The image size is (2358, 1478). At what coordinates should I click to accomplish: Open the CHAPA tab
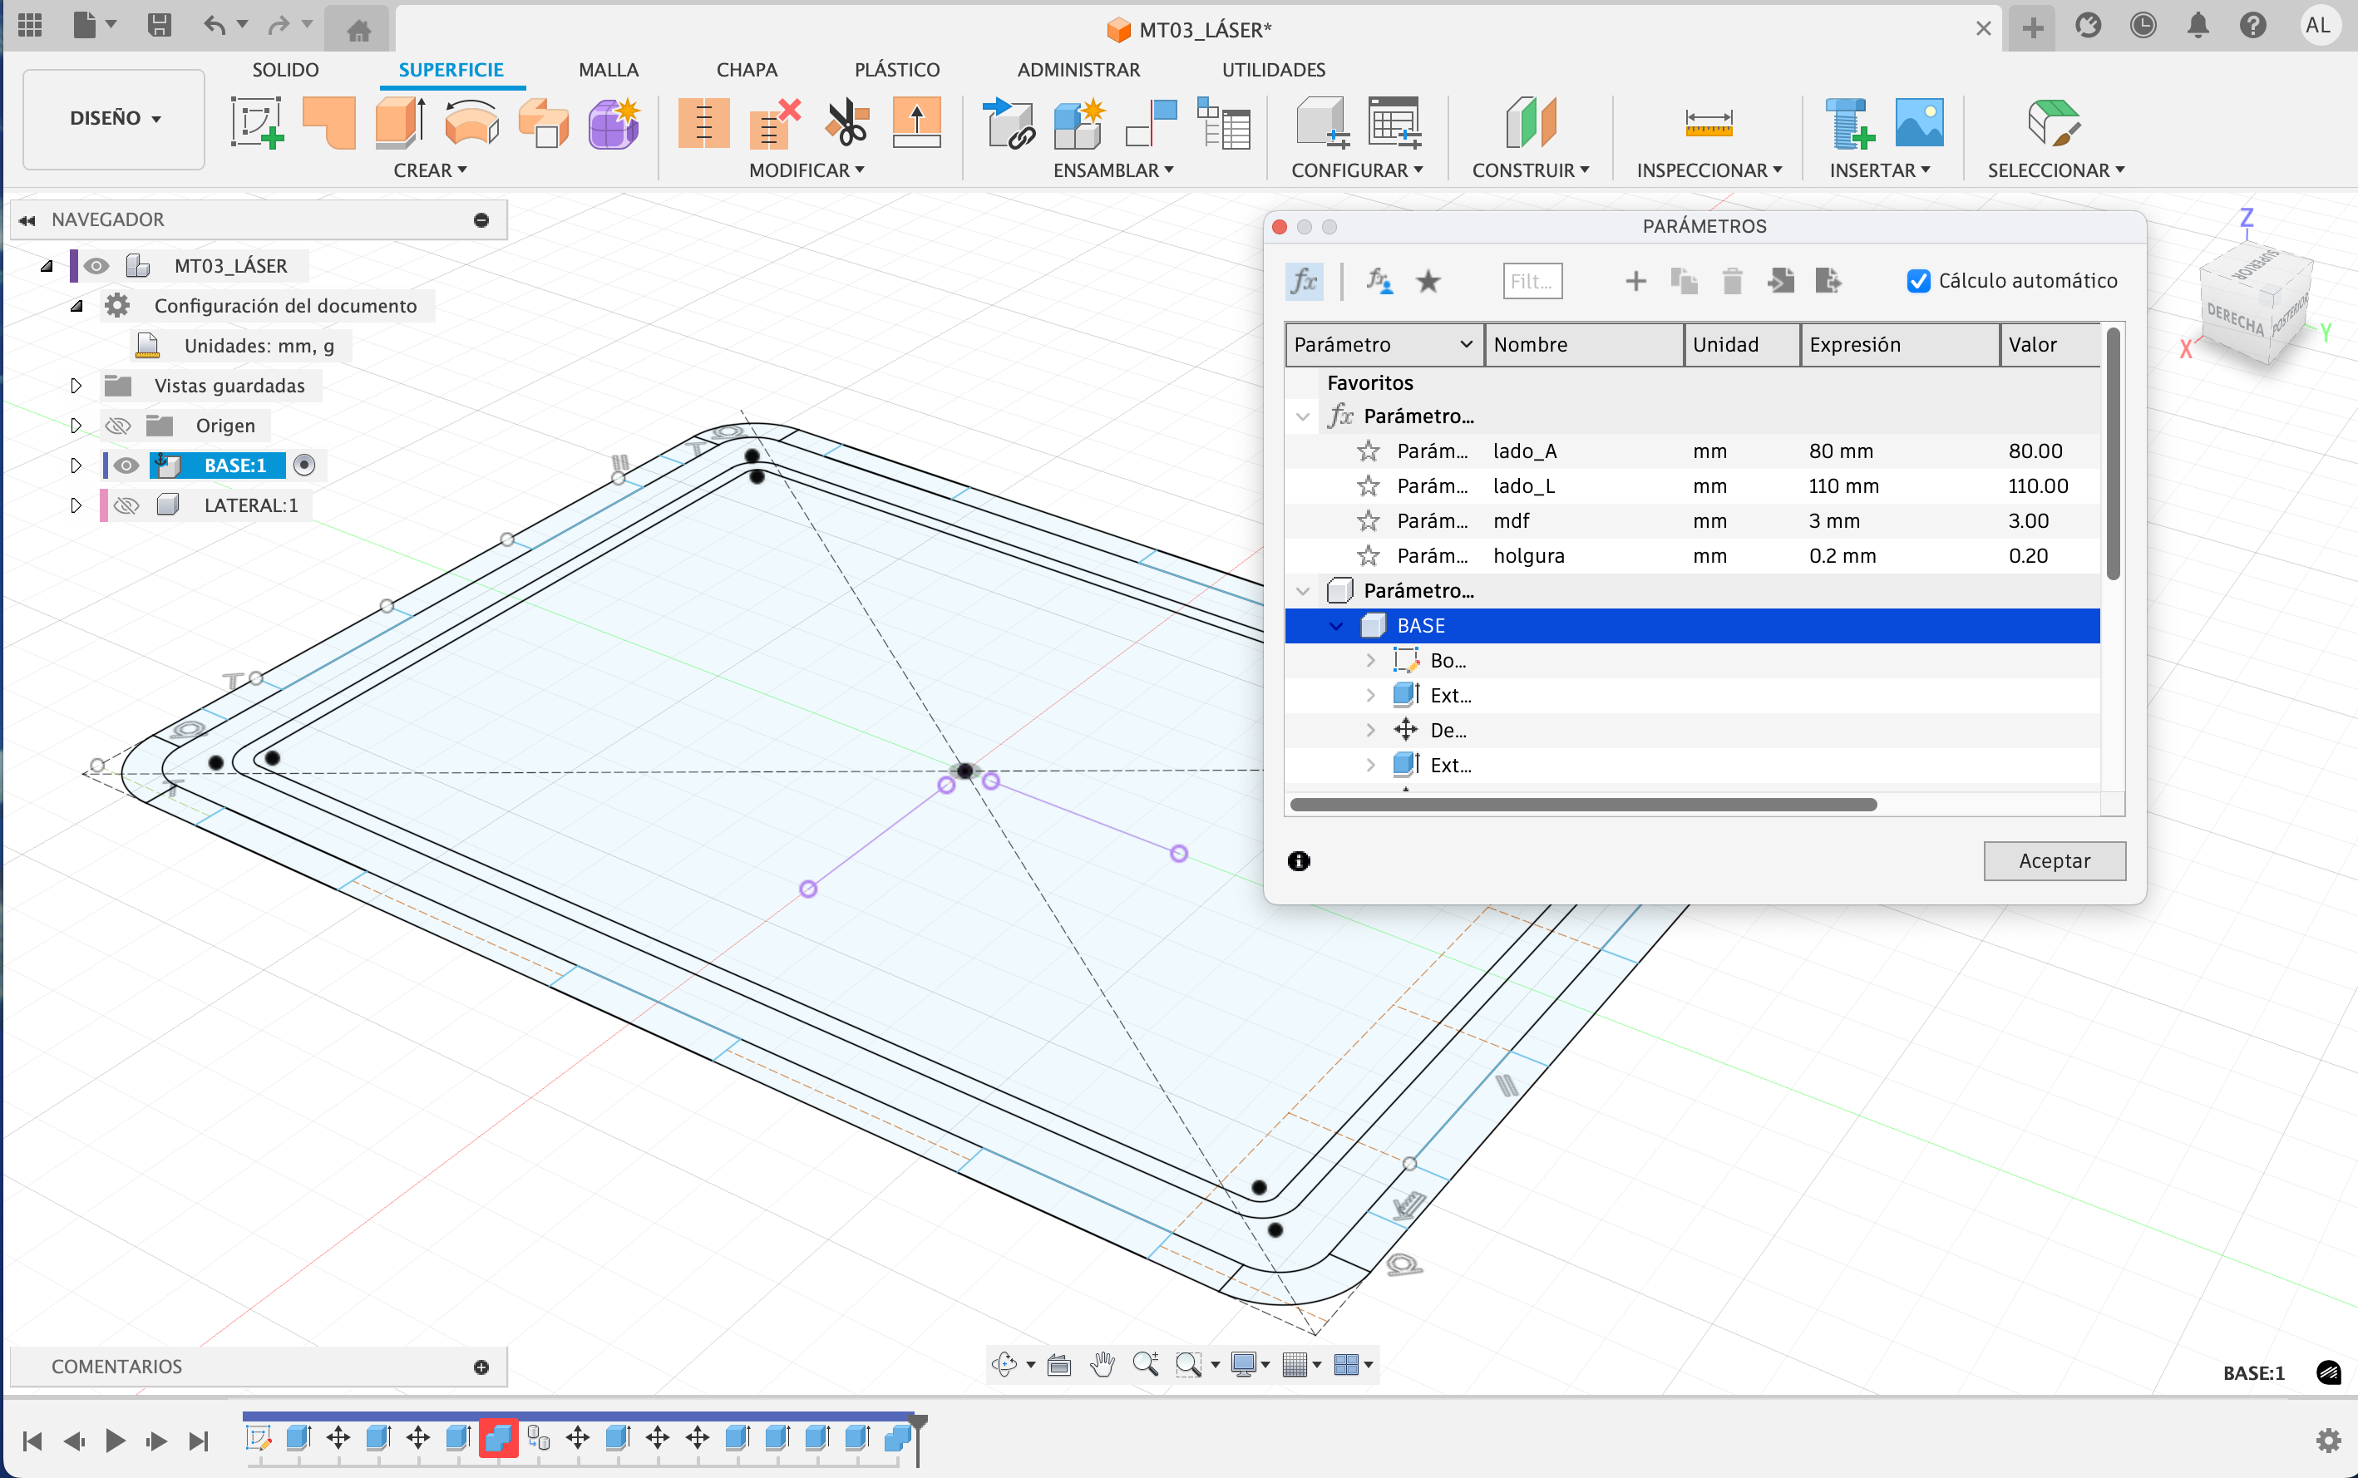click(x=746, y=69)
